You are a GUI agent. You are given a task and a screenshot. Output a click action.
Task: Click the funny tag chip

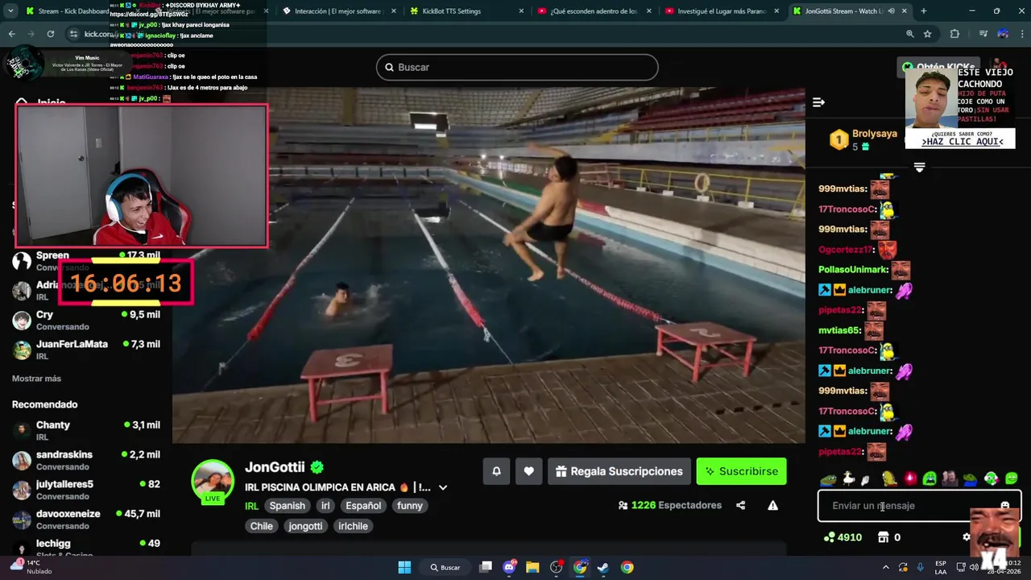pyautogui.click(x=410, y=506)
